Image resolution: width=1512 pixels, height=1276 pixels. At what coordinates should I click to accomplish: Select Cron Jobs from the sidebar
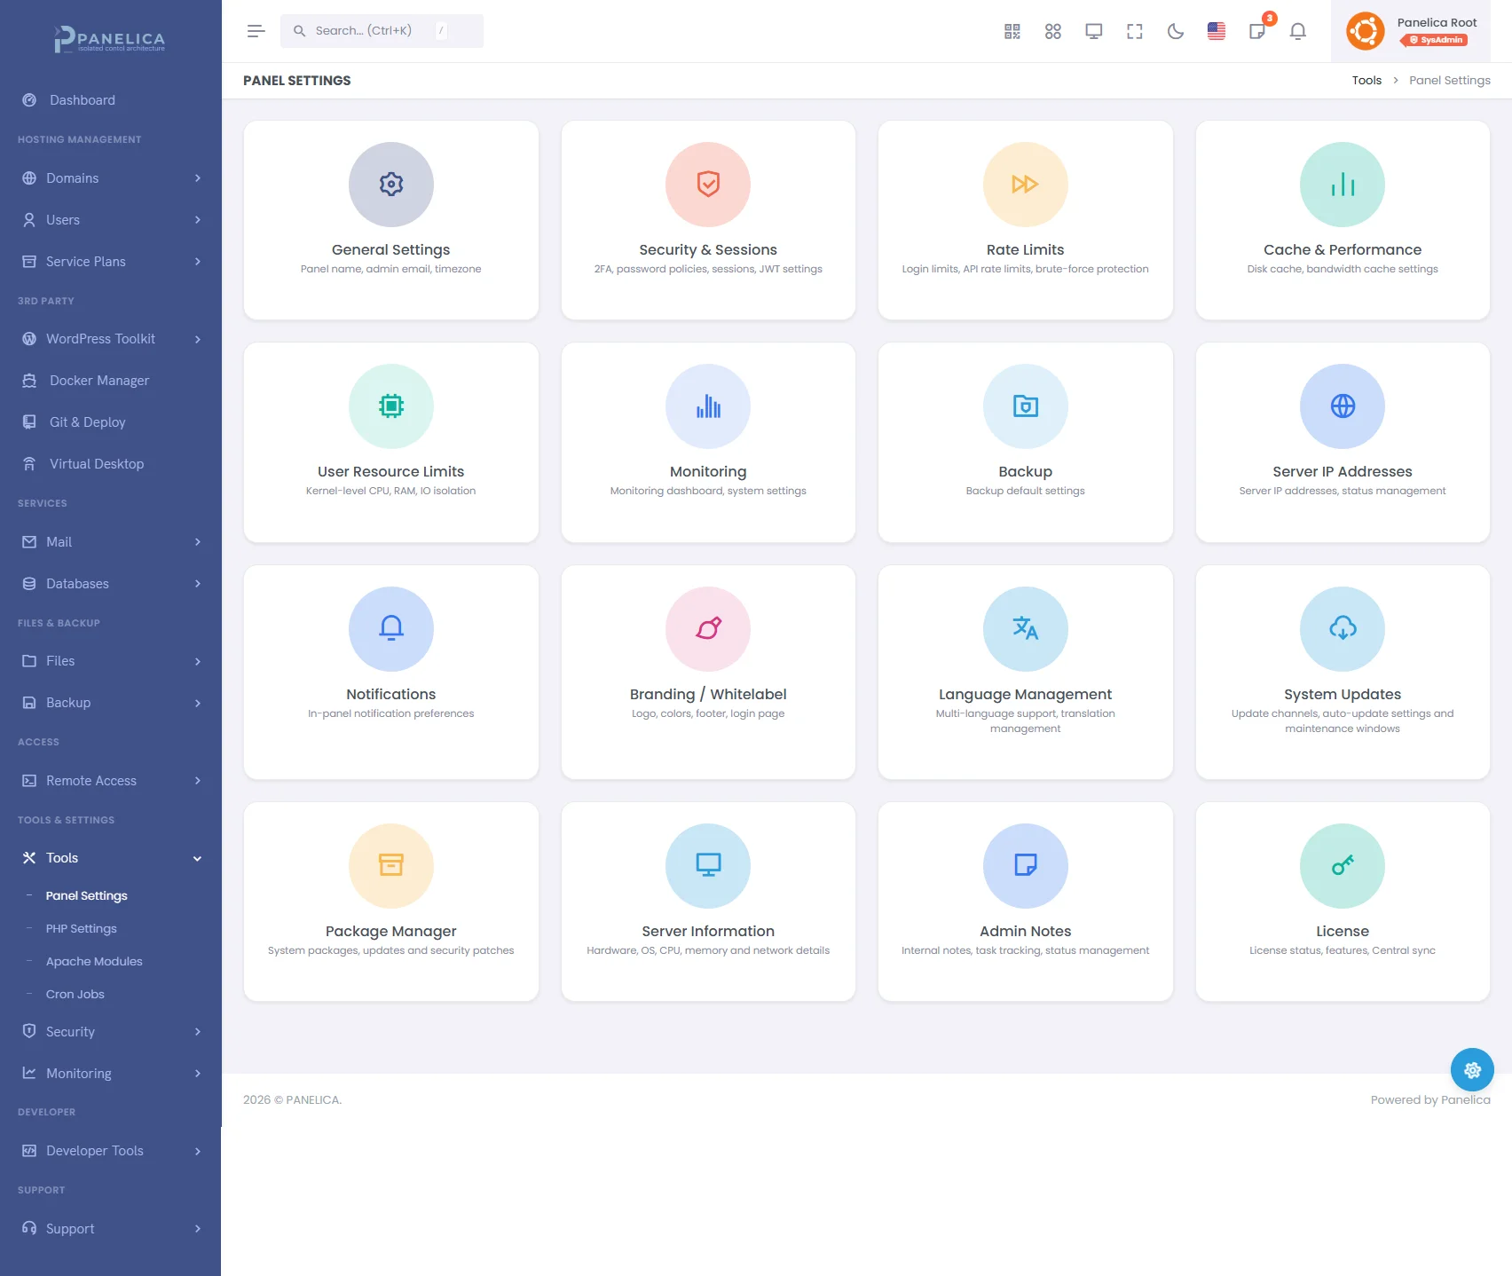pos(75,995)
